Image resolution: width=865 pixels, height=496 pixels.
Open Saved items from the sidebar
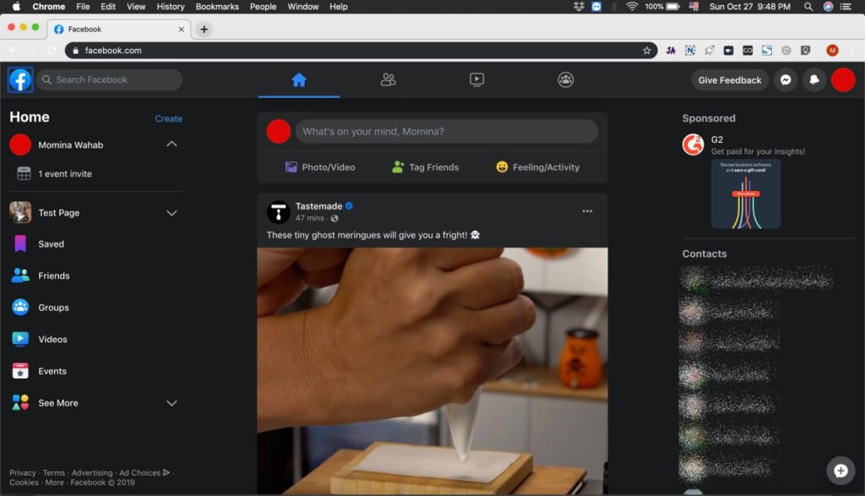[52, 243]
